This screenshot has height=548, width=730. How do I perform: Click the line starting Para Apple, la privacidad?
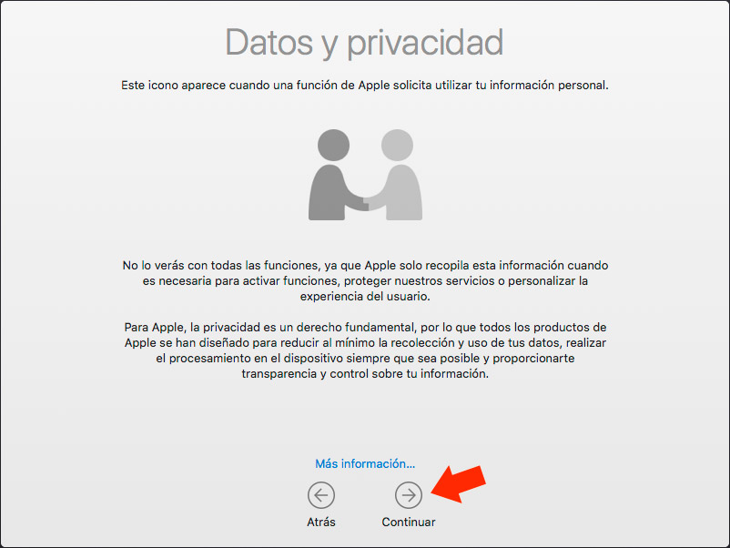click(365, 328)
